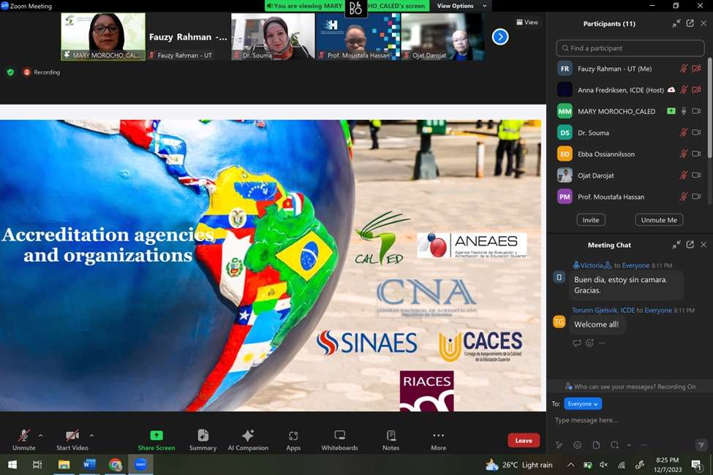This screenshot has width=713, height=475.
Task: Open Google Chrome from the taskbar
Action: point(115,465)
